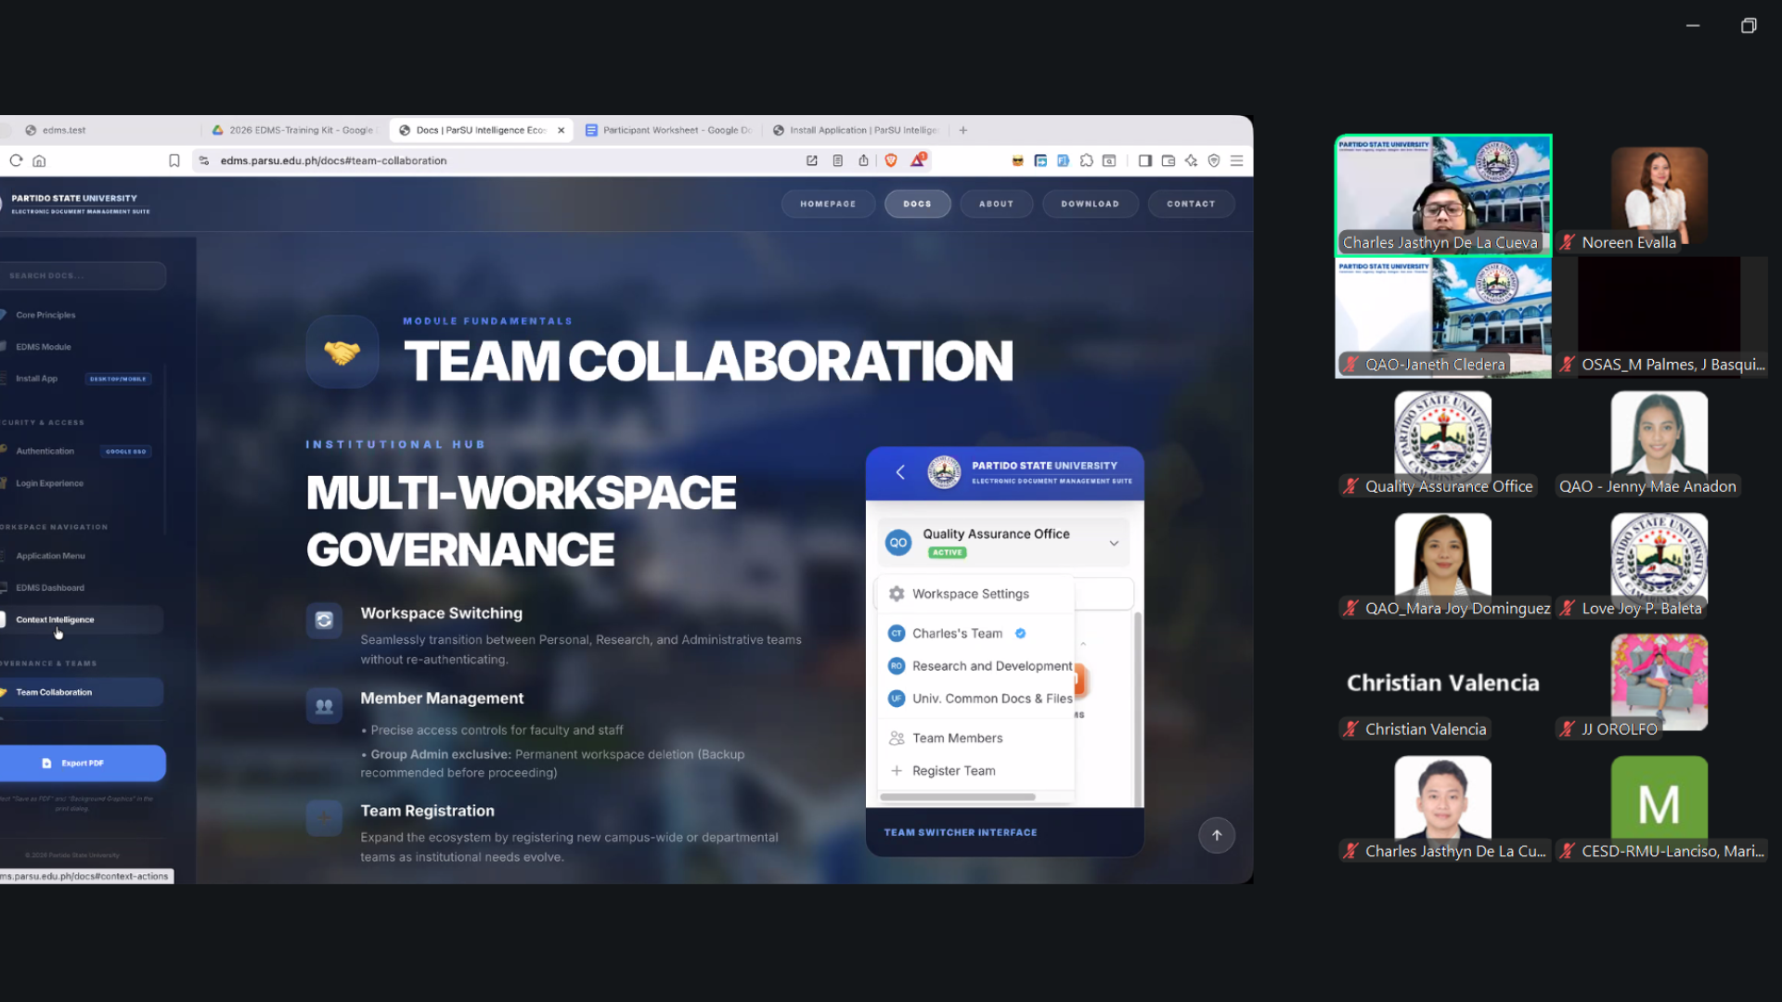Select the HOMEPAGE navigation item

point(828,203)
